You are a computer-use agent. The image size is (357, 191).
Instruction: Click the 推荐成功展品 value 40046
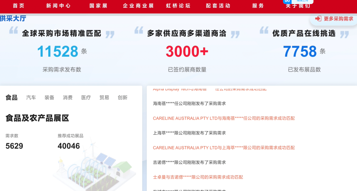click(69, 146)
